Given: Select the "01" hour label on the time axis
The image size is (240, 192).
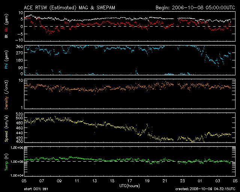Looking at the screenshot, I should point(200,181).
